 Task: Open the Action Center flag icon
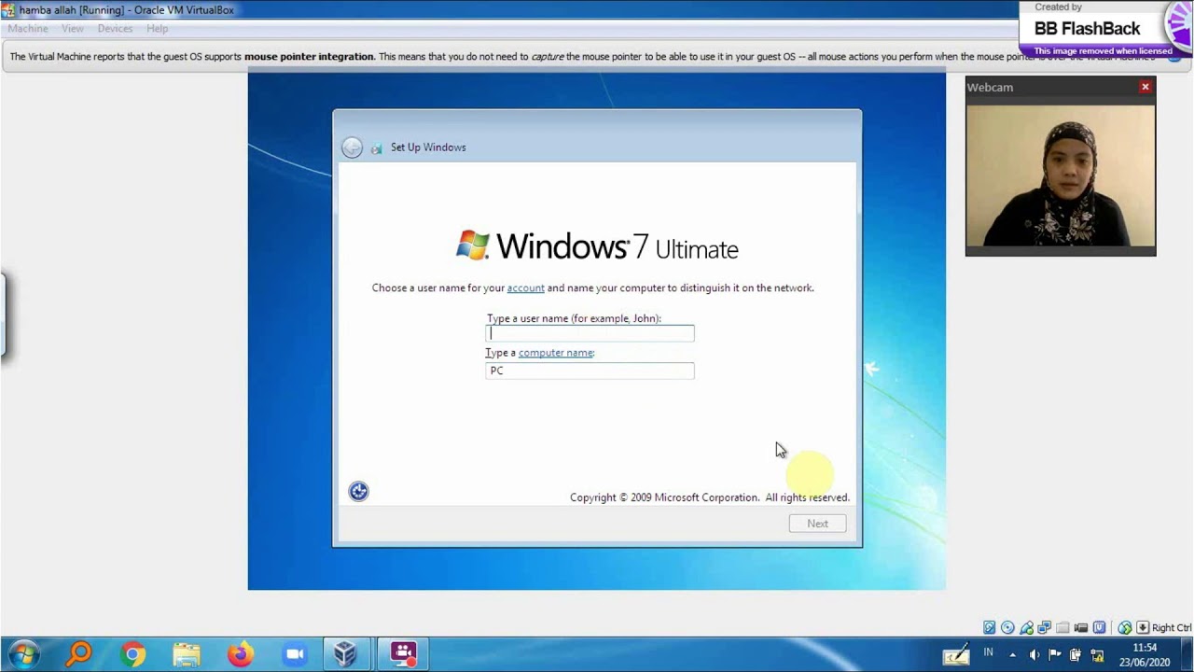point(1055,654)
